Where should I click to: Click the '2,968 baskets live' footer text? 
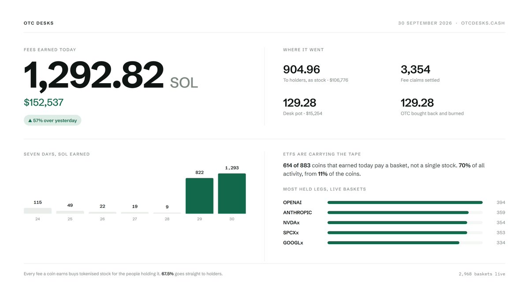(482, 274)
